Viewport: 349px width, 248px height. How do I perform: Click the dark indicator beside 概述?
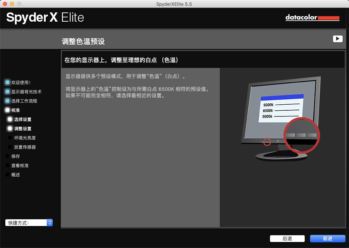pyautogui.click(x=7, y=175)
